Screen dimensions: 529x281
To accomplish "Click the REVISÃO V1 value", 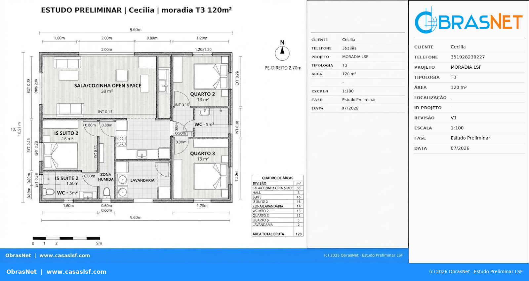I will click(454, 118).
